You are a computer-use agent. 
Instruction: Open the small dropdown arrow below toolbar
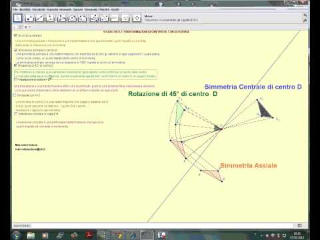pyautogui.click(x=29, y=27)
